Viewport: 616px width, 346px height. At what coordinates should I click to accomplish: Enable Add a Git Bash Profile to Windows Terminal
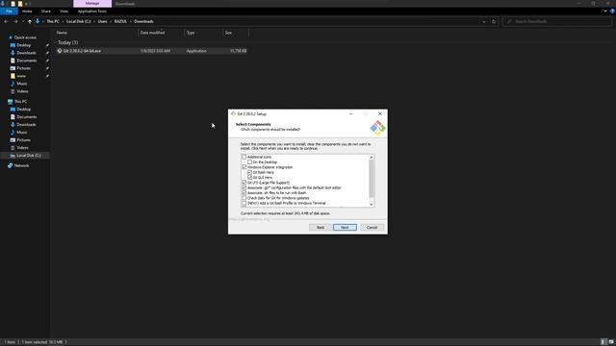[244, 203]
